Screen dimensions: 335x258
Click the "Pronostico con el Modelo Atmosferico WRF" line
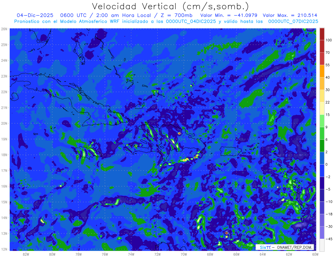[166, 21]
